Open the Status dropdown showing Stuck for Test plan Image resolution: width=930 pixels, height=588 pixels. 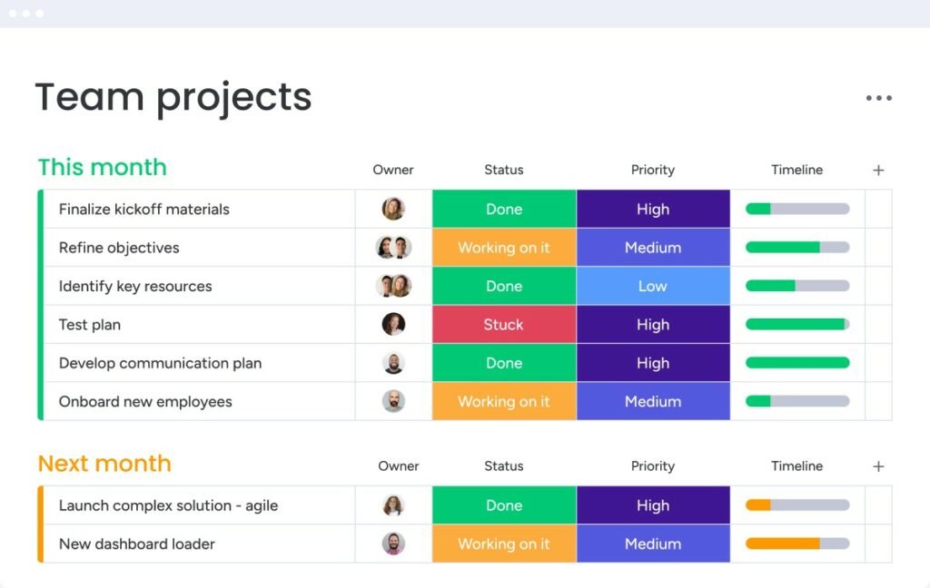(x=504, y=324)
